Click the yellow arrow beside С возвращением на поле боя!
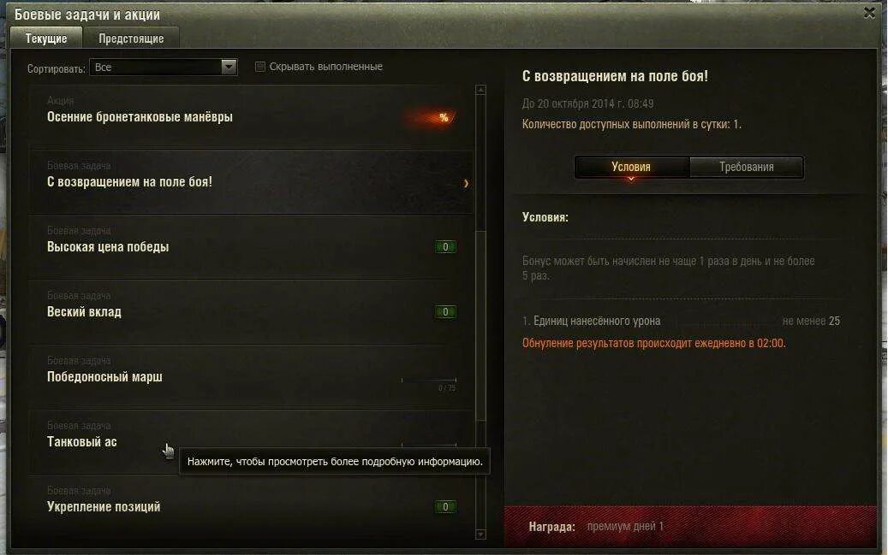This screenshot has width=888, height=555. click(466, 183)
